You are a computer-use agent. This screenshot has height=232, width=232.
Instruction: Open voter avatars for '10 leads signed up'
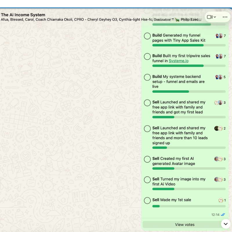coord(219,128)
